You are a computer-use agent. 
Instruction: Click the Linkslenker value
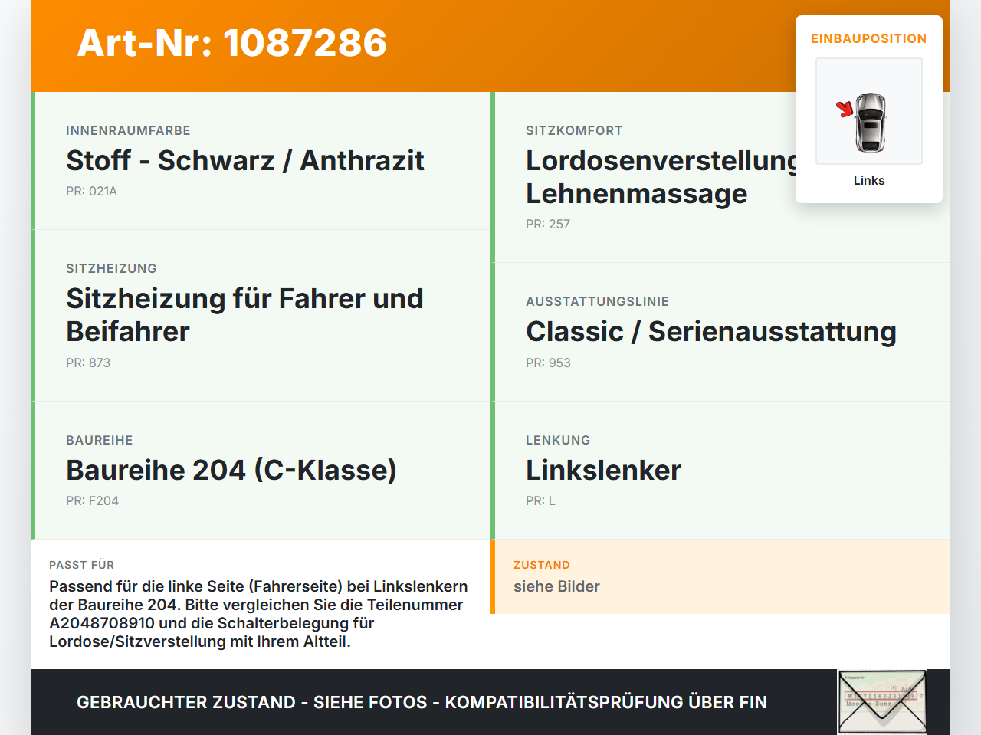click(x=603, y=470)
